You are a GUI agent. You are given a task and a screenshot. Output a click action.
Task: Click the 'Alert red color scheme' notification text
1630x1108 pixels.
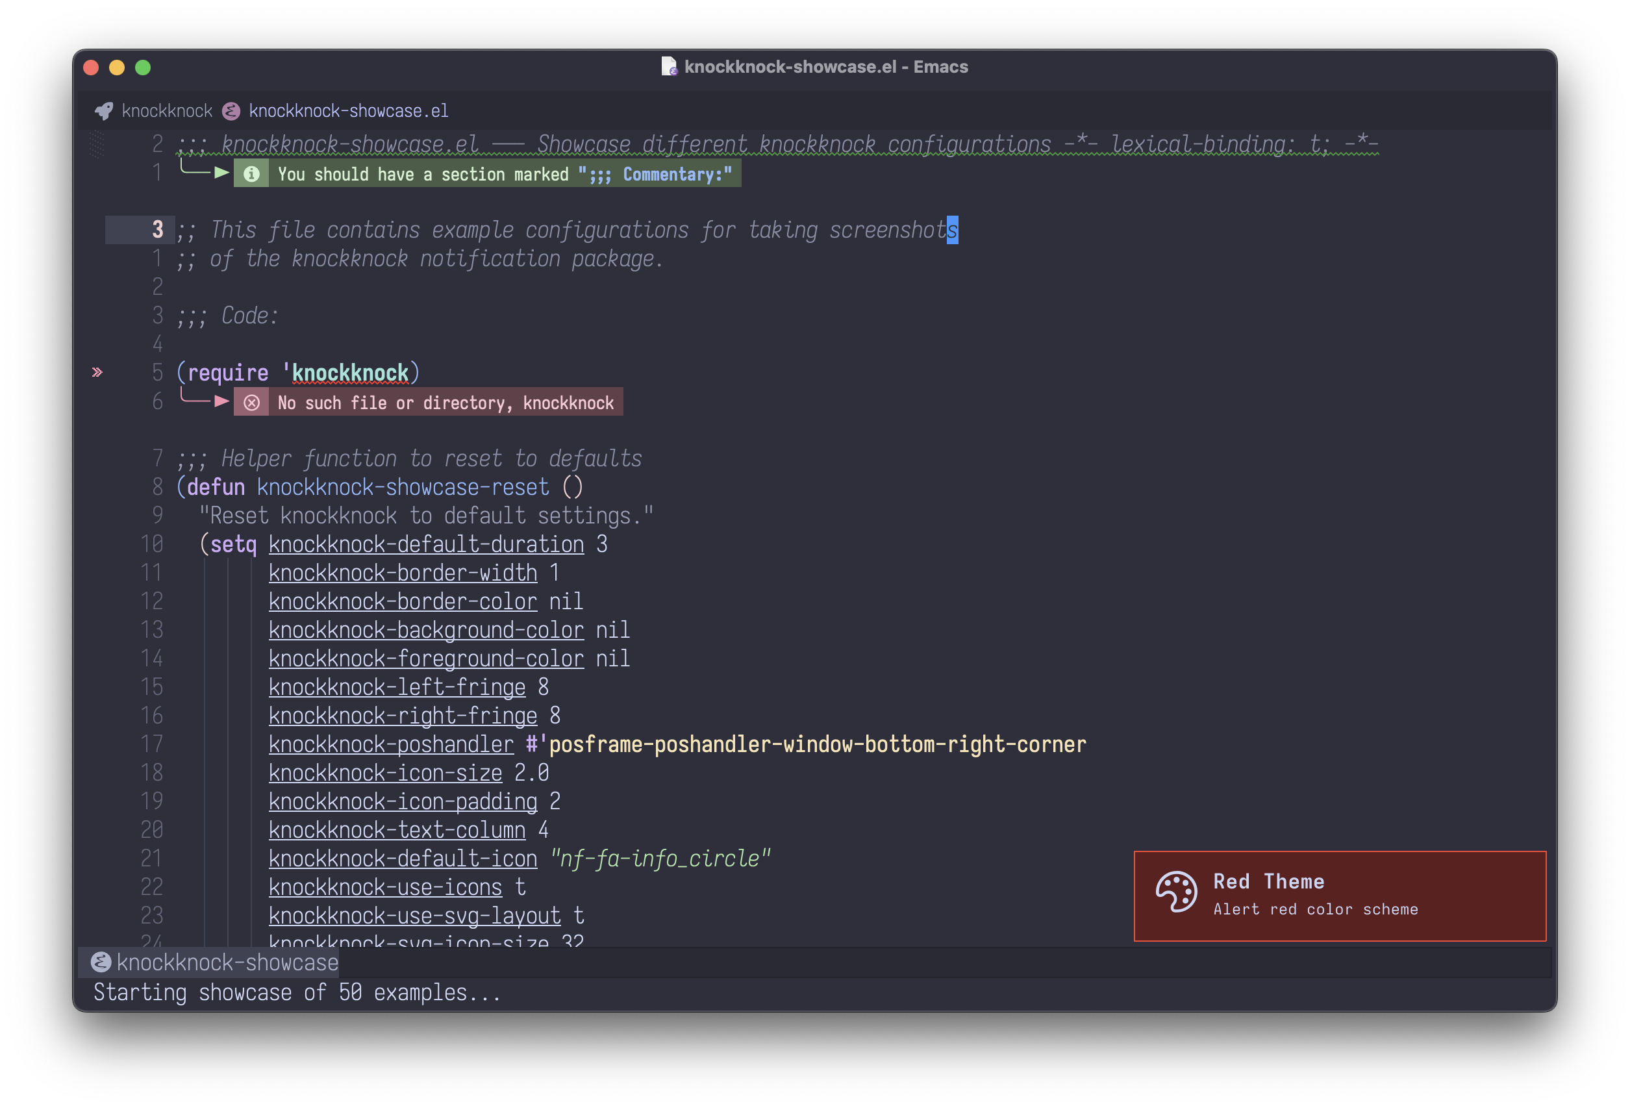(x=1315, y=909)
